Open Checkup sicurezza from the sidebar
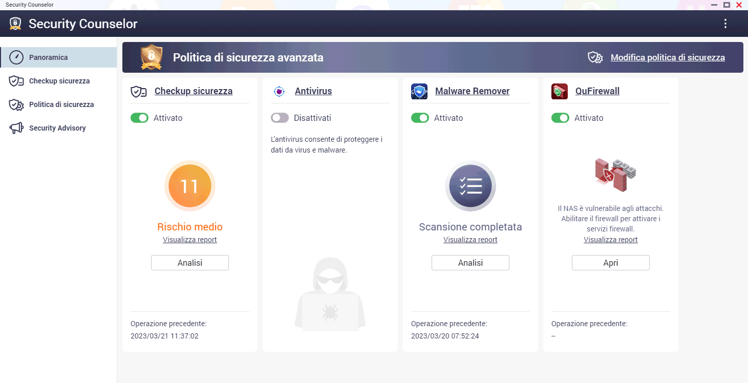Screen dimensions: 748x383 pyautogui.click(x=58, y=81)
